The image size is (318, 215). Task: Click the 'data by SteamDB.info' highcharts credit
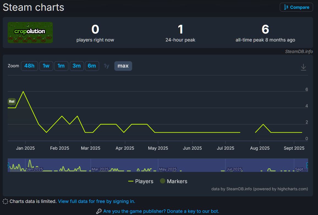[x=260, y=189]
